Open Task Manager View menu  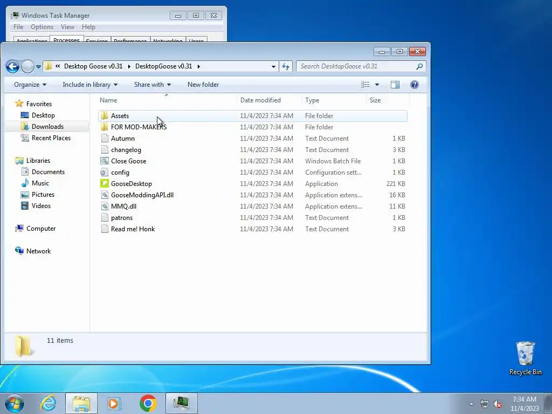(67, 27)
